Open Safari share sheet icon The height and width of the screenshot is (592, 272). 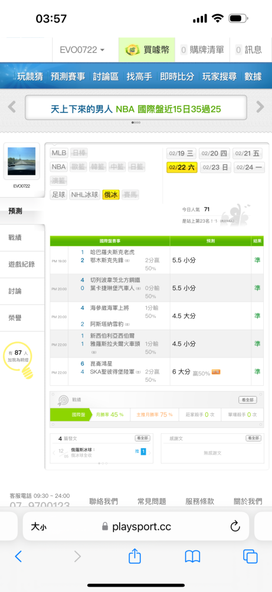click(135, 556)
